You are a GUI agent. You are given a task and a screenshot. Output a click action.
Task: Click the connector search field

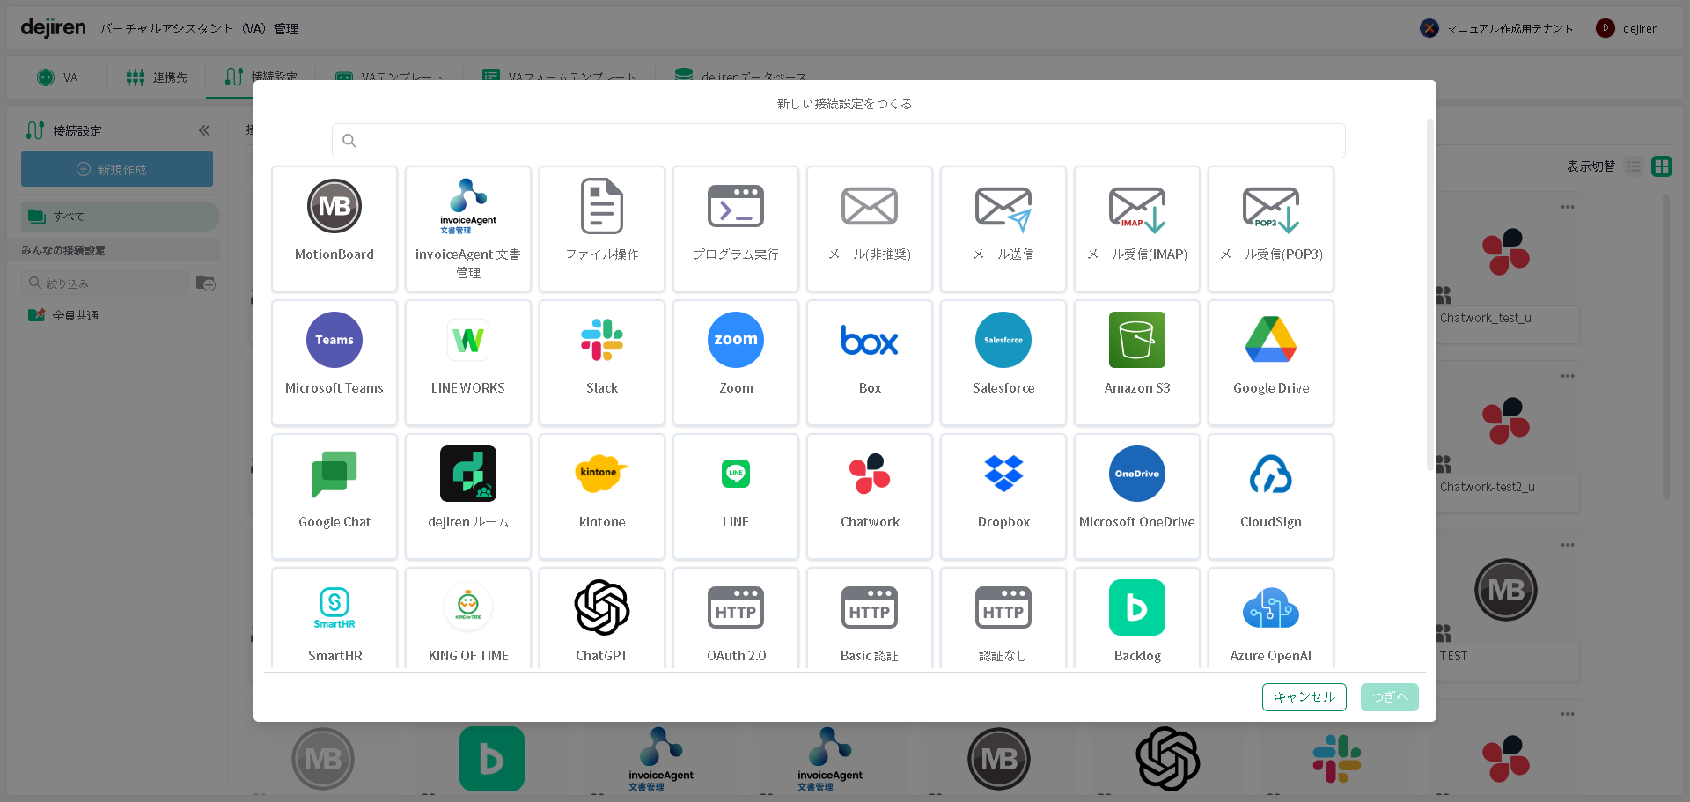tap(838, 141)
